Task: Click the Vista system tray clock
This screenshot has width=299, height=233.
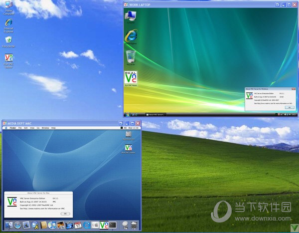Action: click(294, 114)
